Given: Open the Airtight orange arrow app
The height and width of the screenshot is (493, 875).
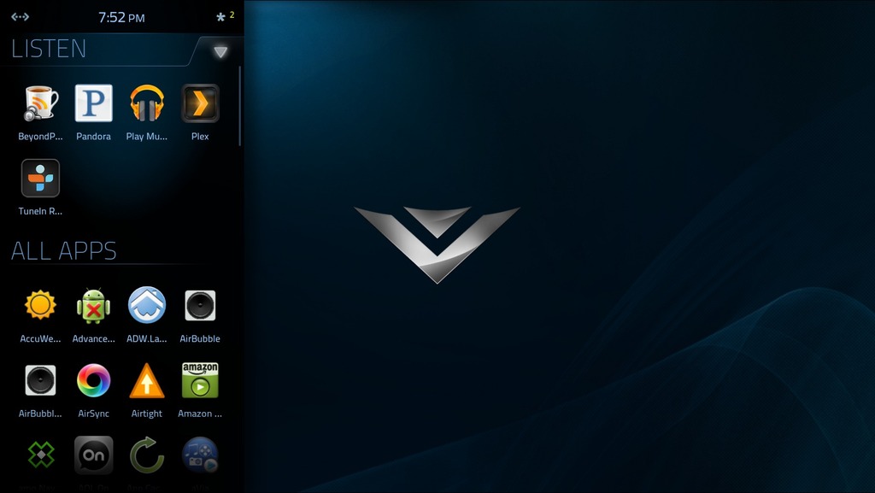Looking at the screenshot, I should [147, 380].
